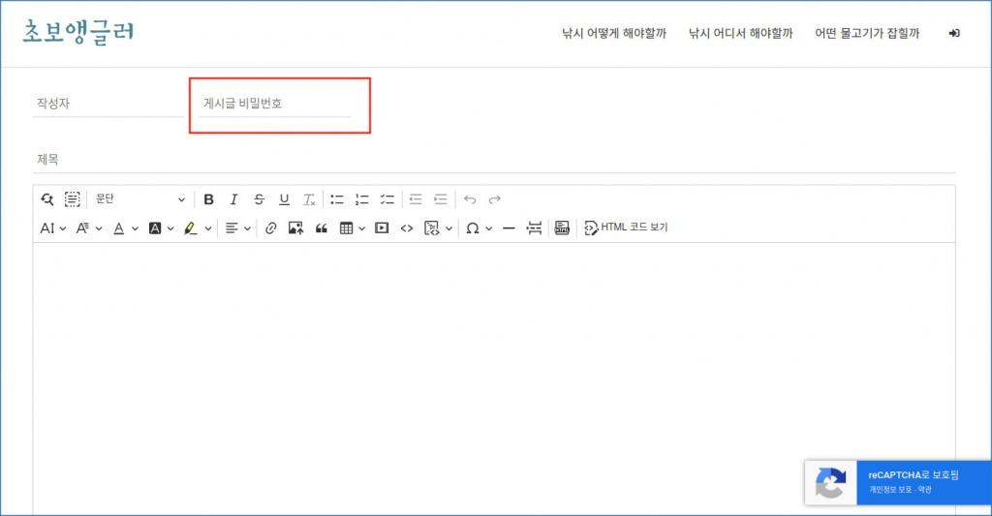Expand the text alignment dropdown
The width and height of the screenshot is (992, 516).
click(237, 228)
